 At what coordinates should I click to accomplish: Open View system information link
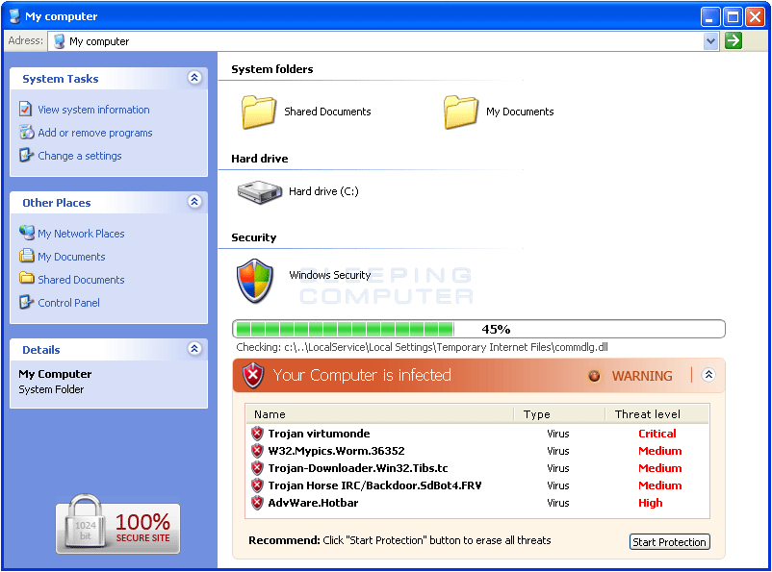click(93, 110)
